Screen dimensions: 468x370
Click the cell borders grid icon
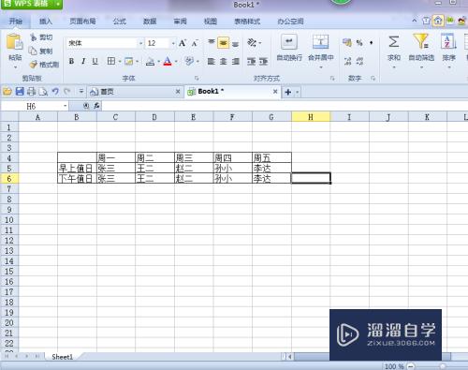[111, 61]
